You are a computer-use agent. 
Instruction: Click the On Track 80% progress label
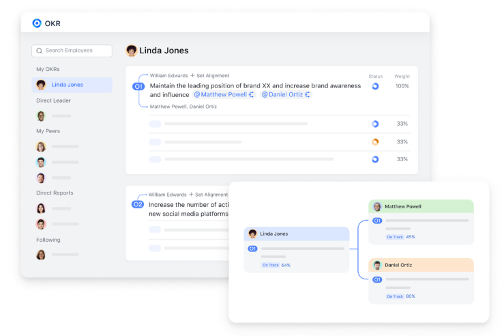coord(401,296)
